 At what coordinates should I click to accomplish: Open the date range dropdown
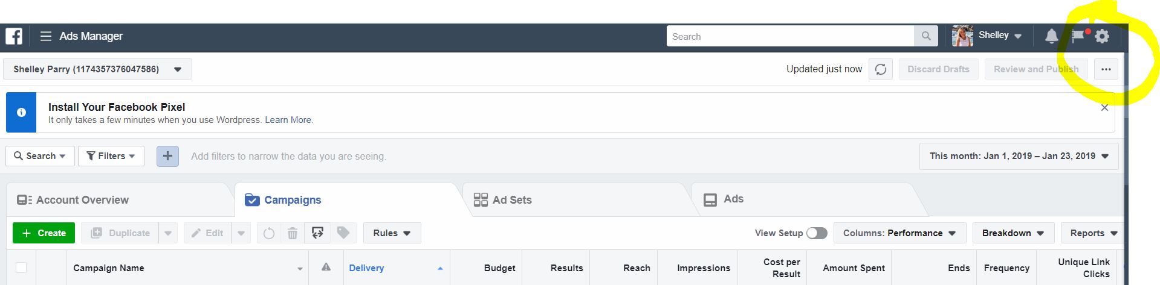1019,156
